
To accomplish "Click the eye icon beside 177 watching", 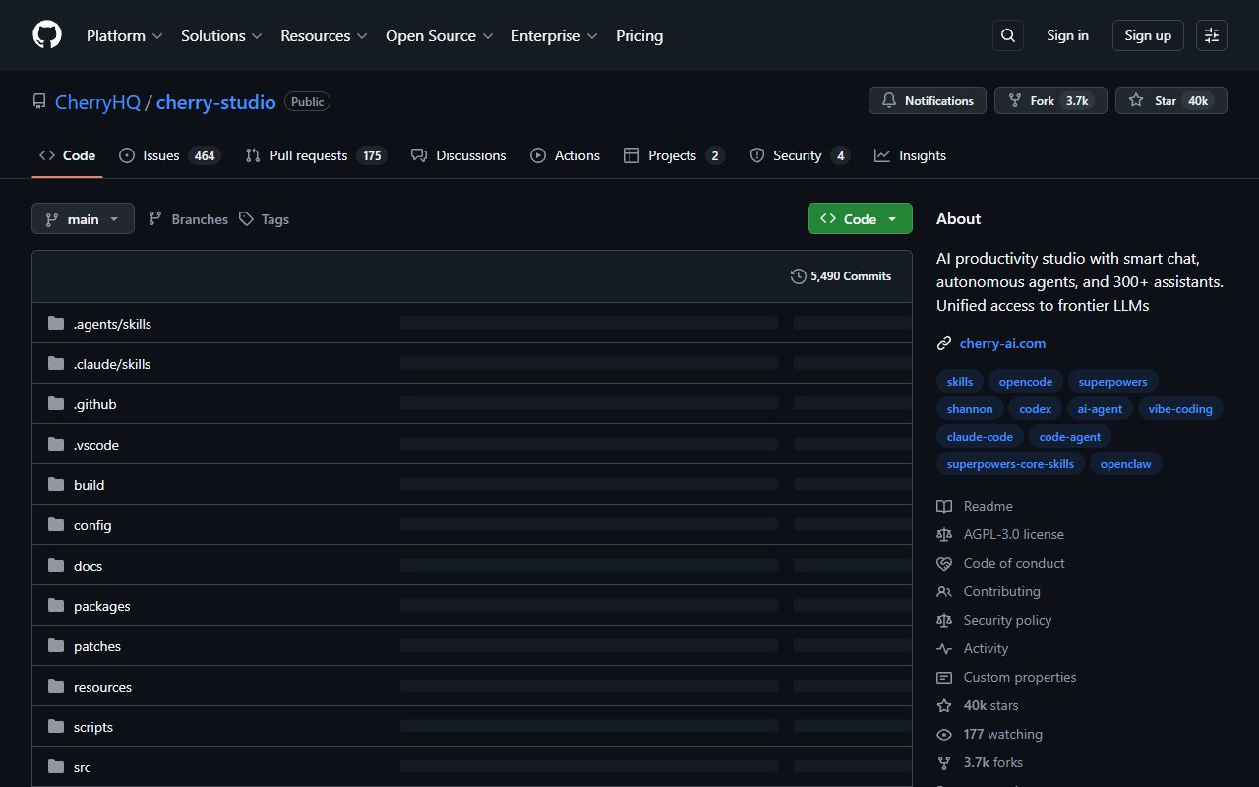I will pyautogui.click(x=944, y=734).
